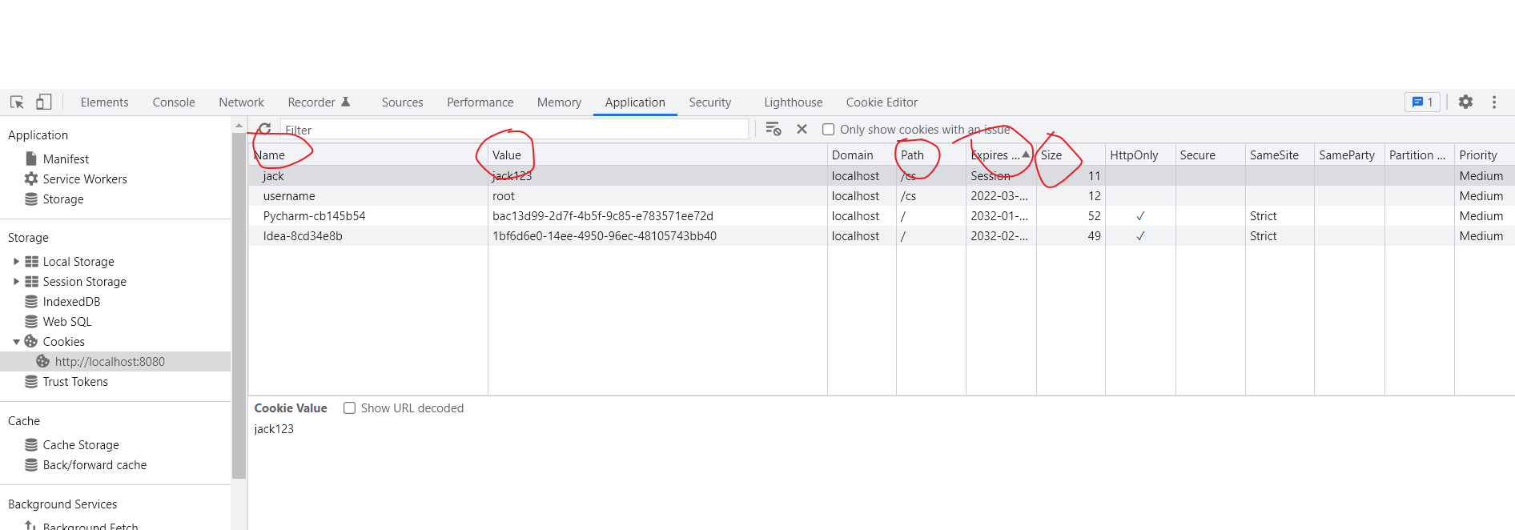
Task: Open the Sources tab
Action: 402,102
